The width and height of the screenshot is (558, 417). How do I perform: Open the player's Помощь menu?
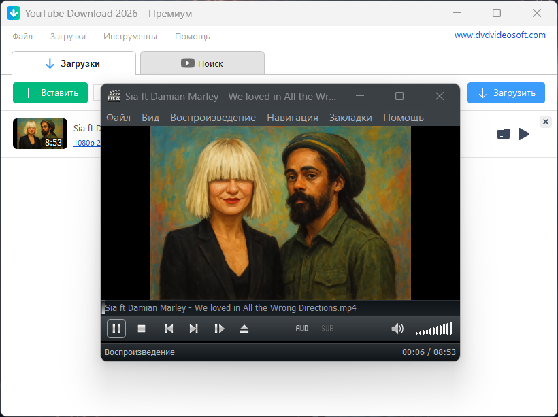(404, 118)
